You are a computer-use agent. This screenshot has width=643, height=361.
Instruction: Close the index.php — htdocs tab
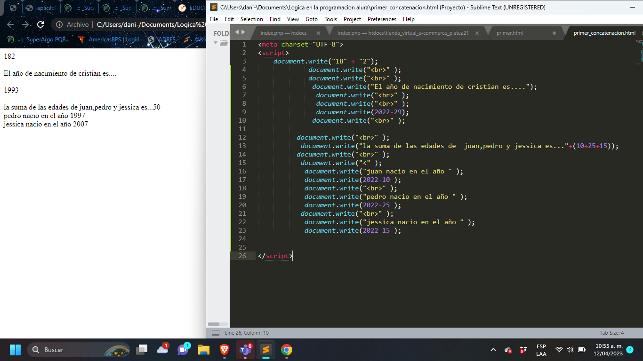[x=318, y=33]
